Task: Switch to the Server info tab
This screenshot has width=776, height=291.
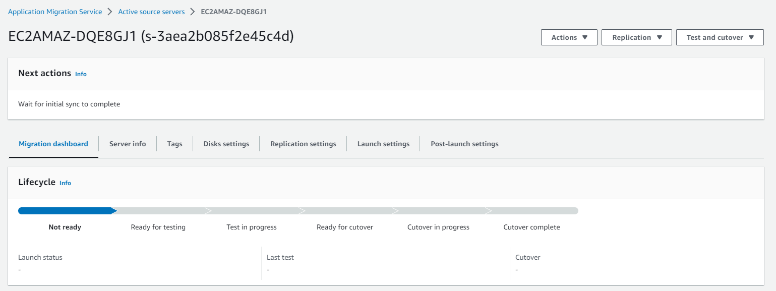Action: click(x=128, y=144)
